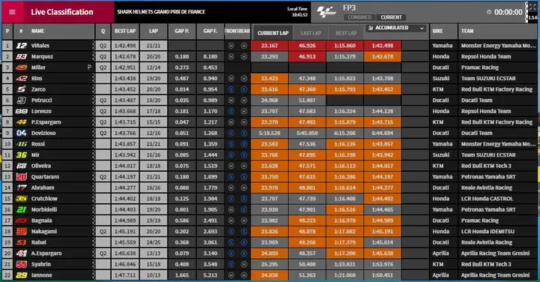Open the hamburger menu icon
540x282 pixels.
[12, 12]
